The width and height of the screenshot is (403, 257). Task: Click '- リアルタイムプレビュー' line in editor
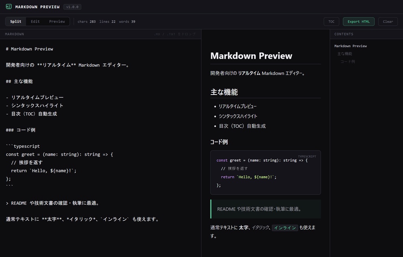click(35, 97)
